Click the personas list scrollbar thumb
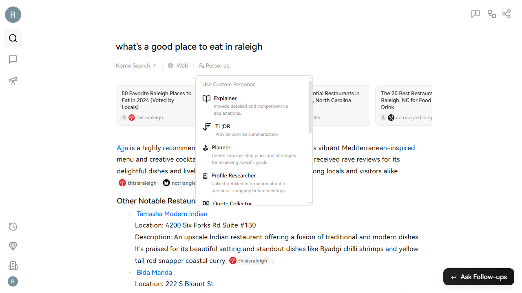522x293 pixels. tap(310, 107)
